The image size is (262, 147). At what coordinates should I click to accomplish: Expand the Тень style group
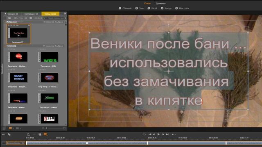click(140, 8)
